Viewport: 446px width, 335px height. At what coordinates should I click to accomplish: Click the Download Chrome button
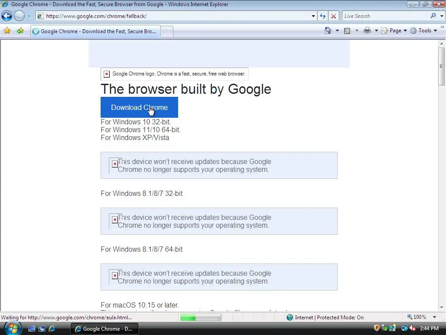139,107
